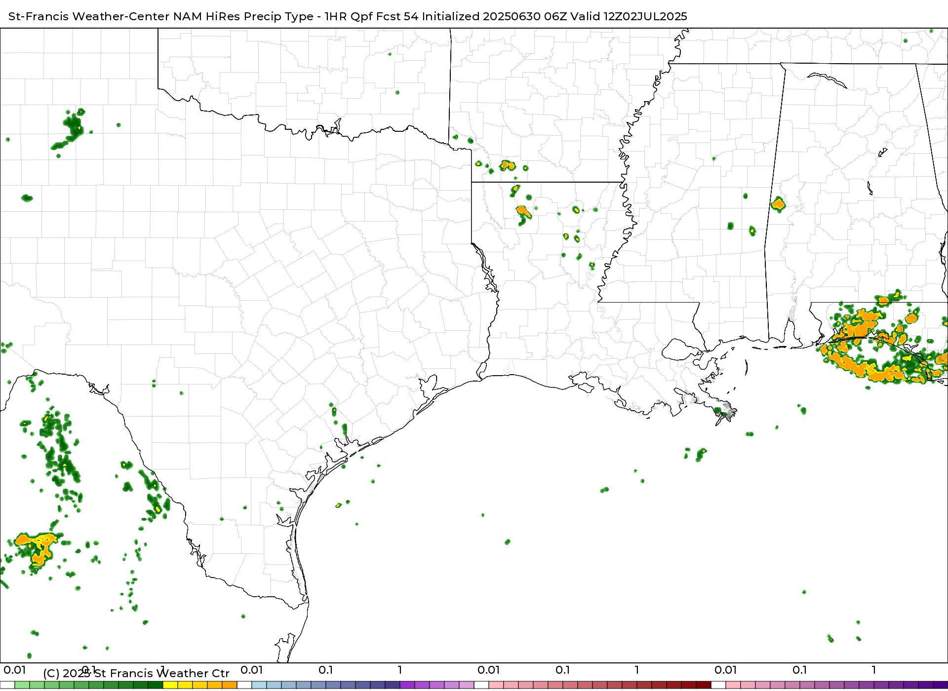Pick the darkest maroon legend swatch
Viewport: 948px width, 691px height.
704,685
